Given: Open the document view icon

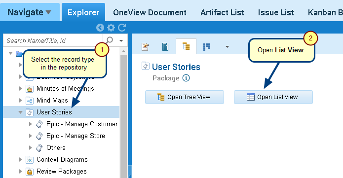Looking at the screenshot, I should click(x=165, y=46).
